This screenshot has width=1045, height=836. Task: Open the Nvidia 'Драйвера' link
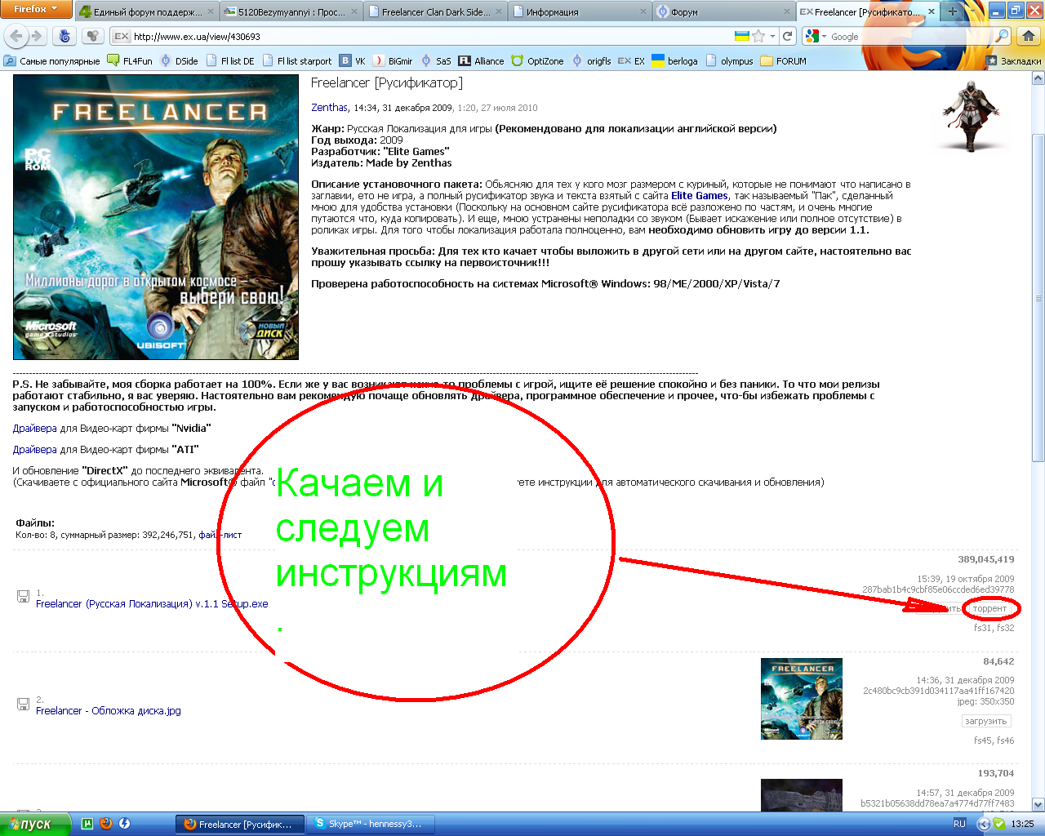(x=34, y=428)
